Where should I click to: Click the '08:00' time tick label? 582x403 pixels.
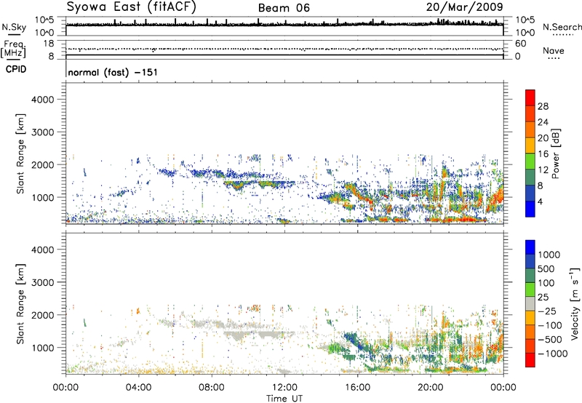pos(212,388)
